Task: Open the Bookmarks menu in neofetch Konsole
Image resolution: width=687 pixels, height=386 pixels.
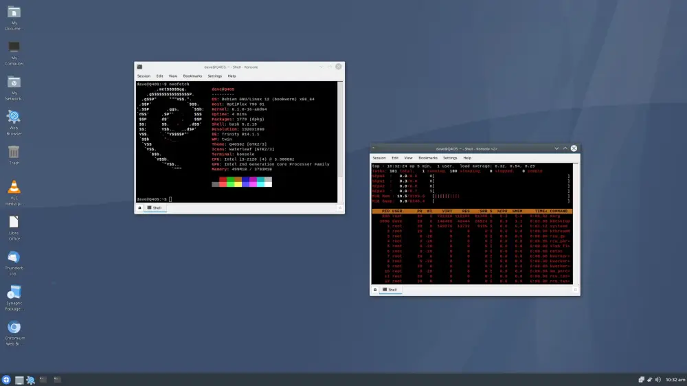Action: click(192, 76)
